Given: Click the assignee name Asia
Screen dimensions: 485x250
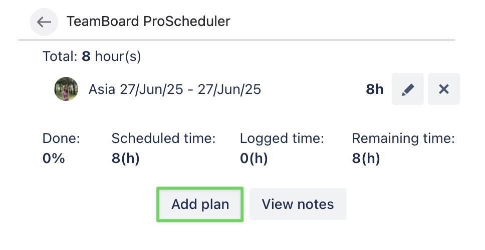Looking at the screenshot, I should (102, 90).
